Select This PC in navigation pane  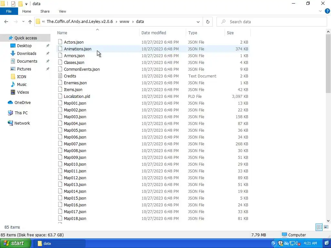pyautogui.click(x=21, y=113)
